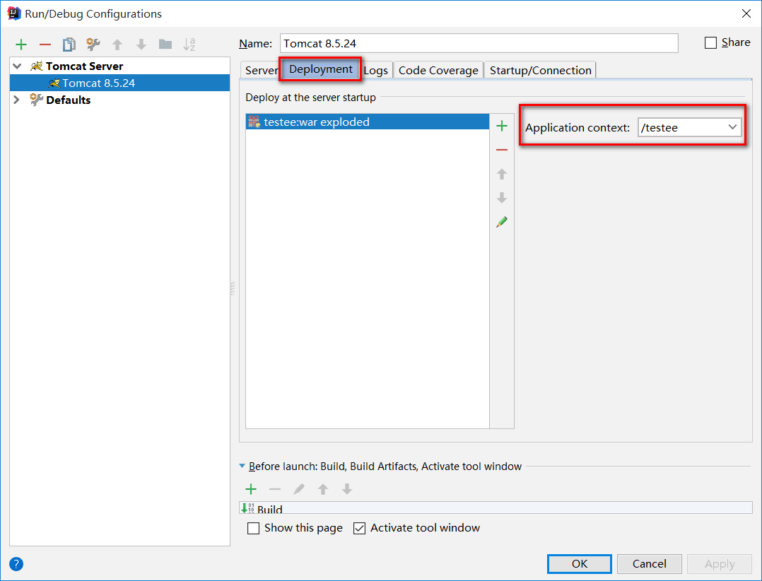Screen dimensions: 762x581
Task: Open the Code Coverage tab
Action: click(x=438, y=71)
